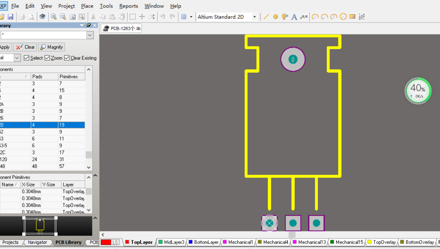Screen dimensions: 440x249
Task: Select the component row with 24 pads
Action: point(42,160)
